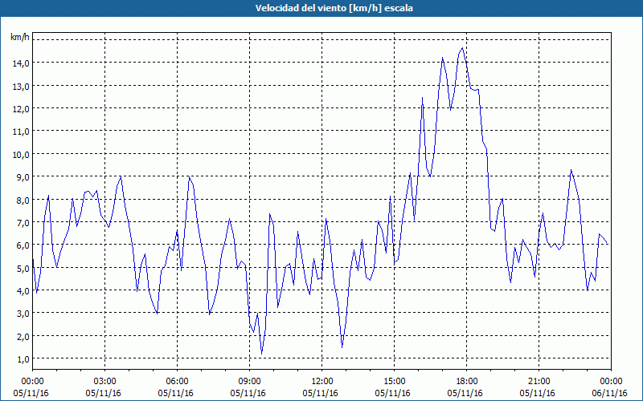Click the 2,0 y-axis value
This screenshot has width=643, height=401.
click(23, 336)
